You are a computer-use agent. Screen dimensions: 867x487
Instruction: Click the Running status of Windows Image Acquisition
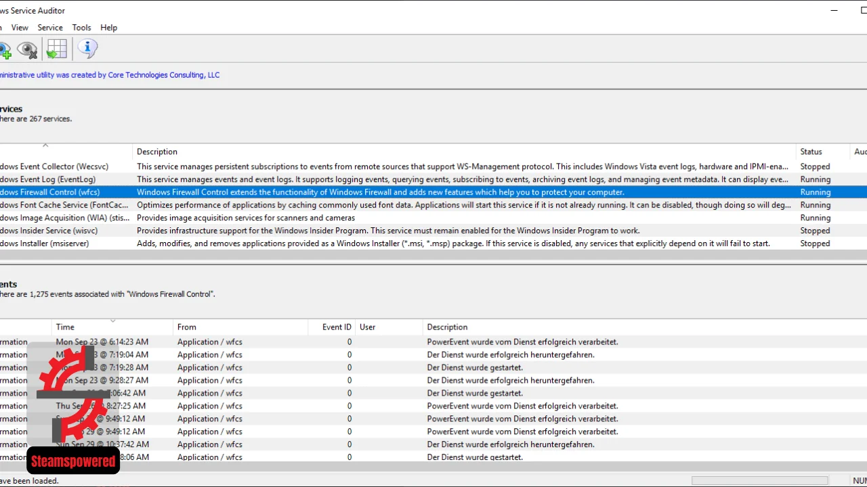[815, 218]
